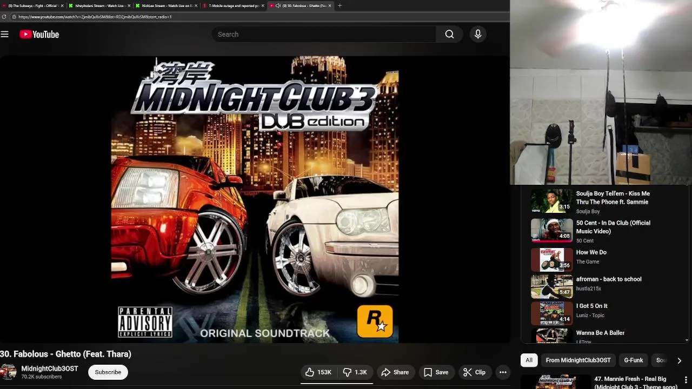Save the video to a playlist
692x389 pixels.
pyautogui.click(x=436, y=372)
